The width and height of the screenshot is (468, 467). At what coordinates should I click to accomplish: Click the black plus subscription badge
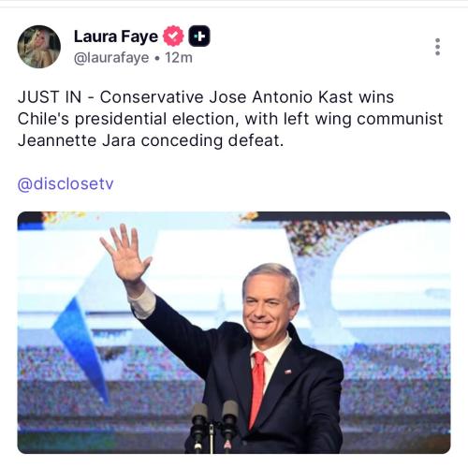pyautogui.click(x=199, y=36)
